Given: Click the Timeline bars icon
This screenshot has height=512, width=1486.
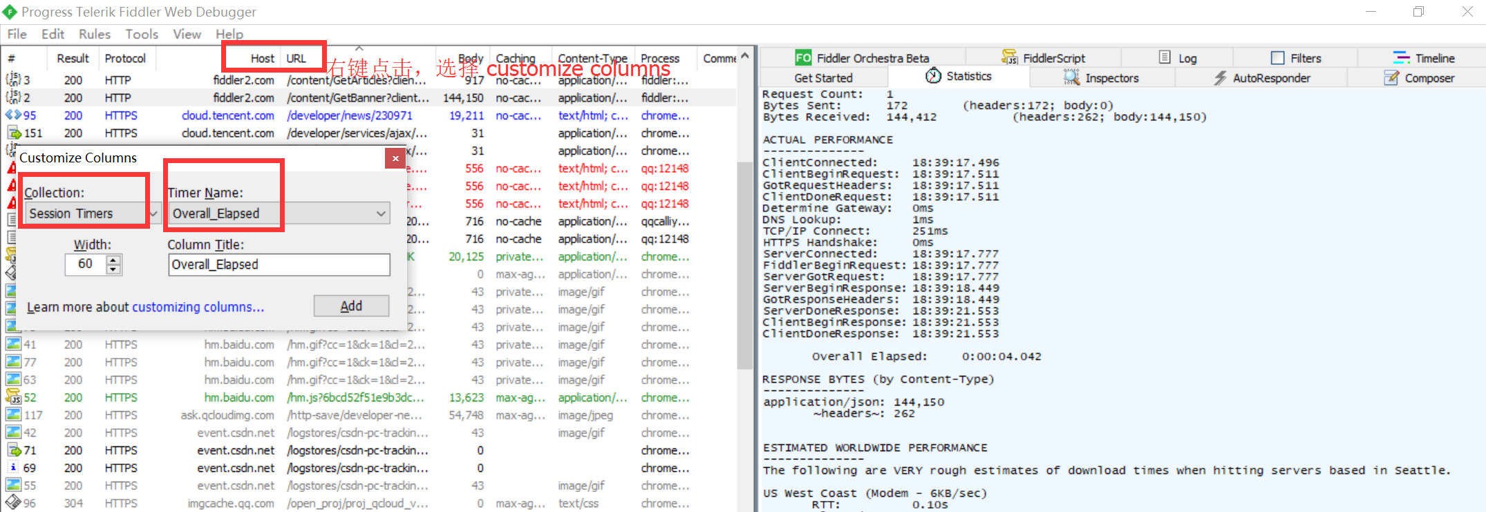Looking at the screenshot, I should [x=1401, y=57].
